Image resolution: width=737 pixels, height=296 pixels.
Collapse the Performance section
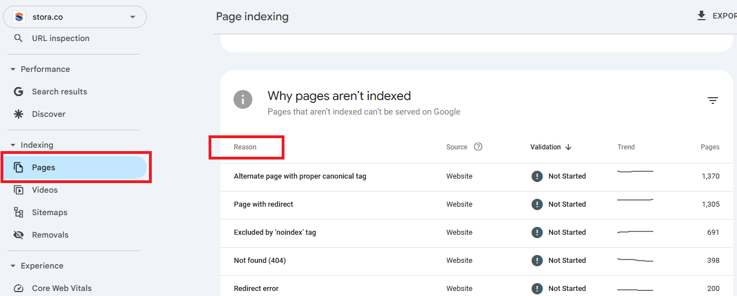click(x=13, y=69)
